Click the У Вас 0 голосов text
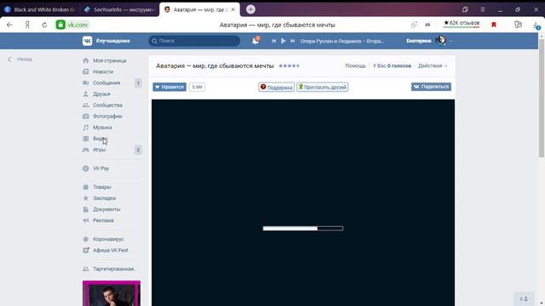 click(392, 66)
